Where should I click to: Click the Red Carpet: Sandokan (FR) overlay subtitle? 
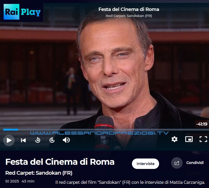129,16
